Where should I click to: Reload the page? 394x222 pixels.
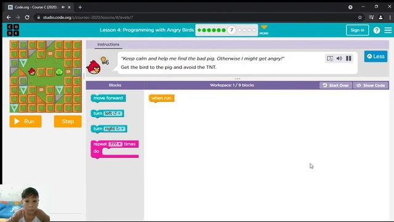(27, 17)
